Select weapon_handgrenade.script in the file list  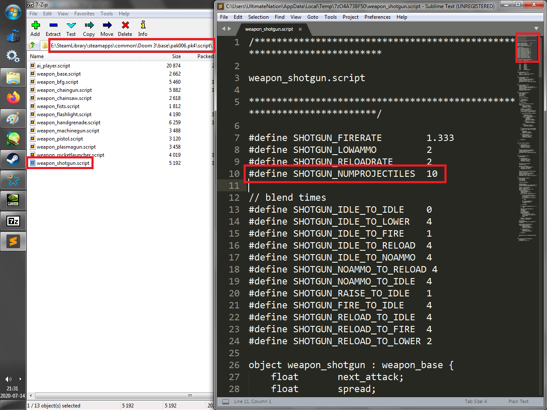(x=68, y=123)
